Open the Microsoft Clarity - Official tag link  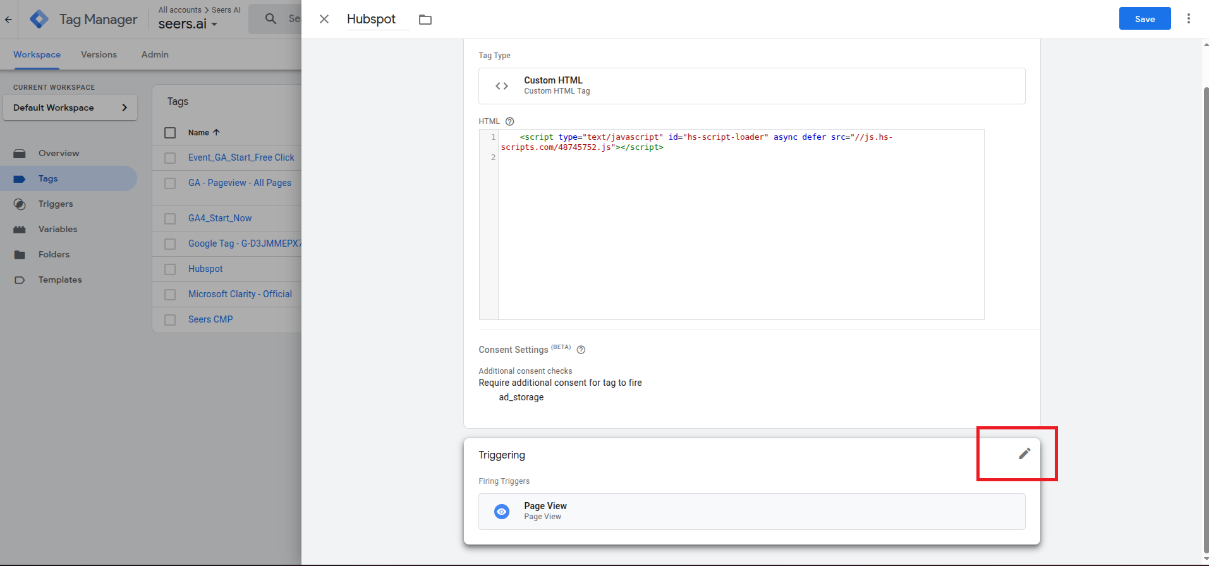click(x=240, y=294)
